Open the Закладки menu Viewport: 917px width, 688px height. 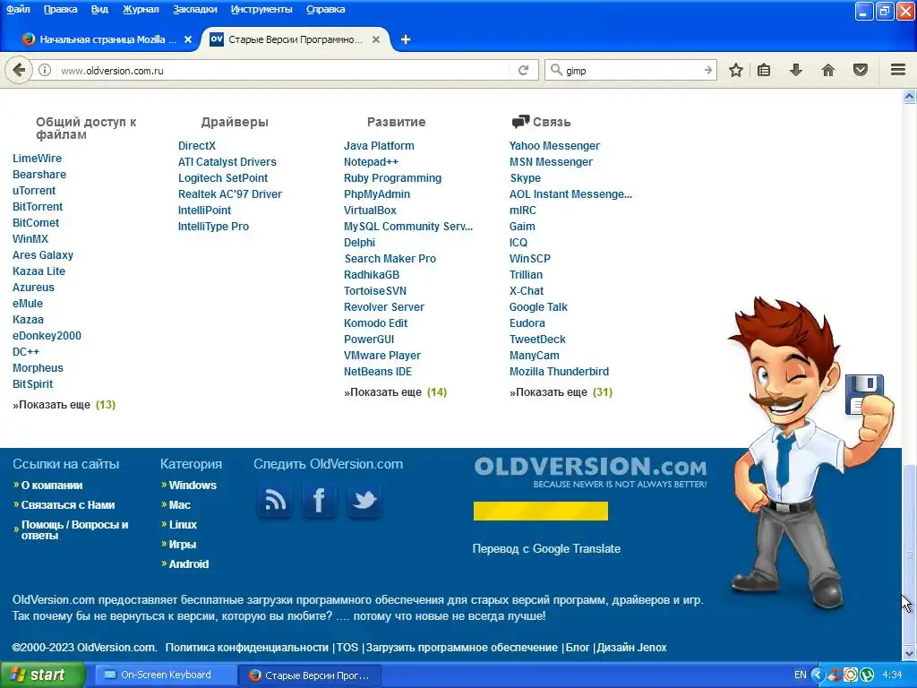pos(194,9)
